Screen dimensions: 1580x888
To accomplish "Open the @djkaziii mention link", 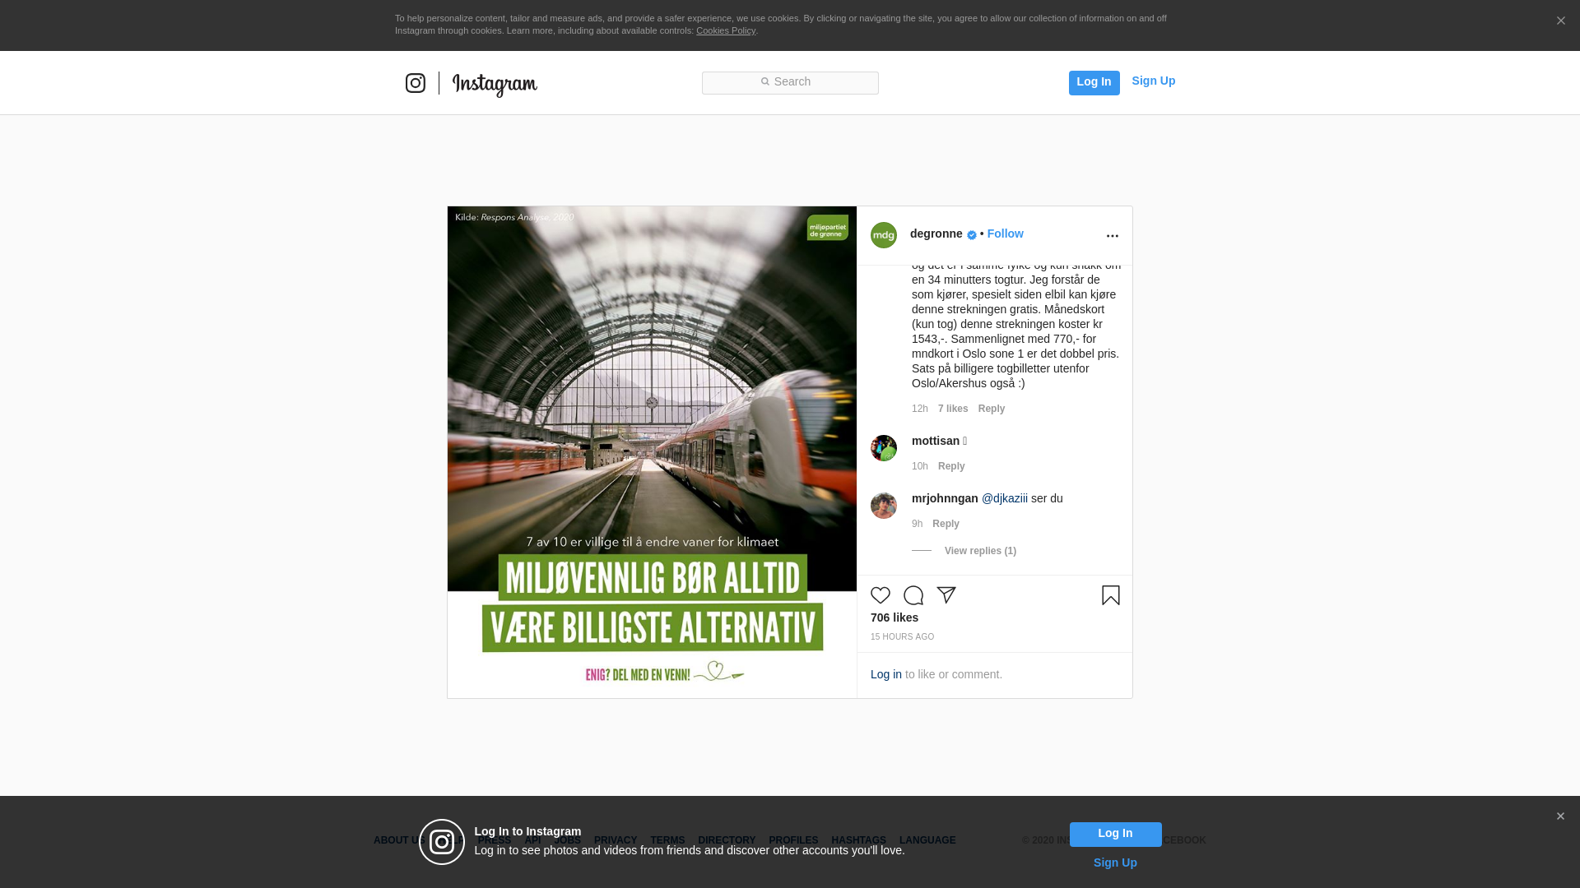I will [1004, 498].
